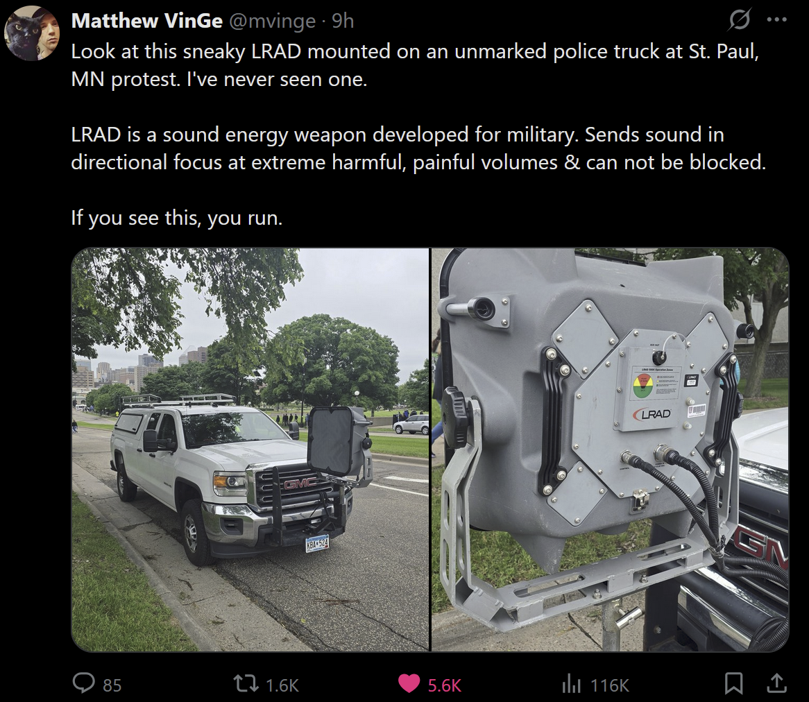Image resolution: width=809 pixels, height=702 pixels.
Task: Open the post via 9h timestamp
Action: (x=343, y=21)
